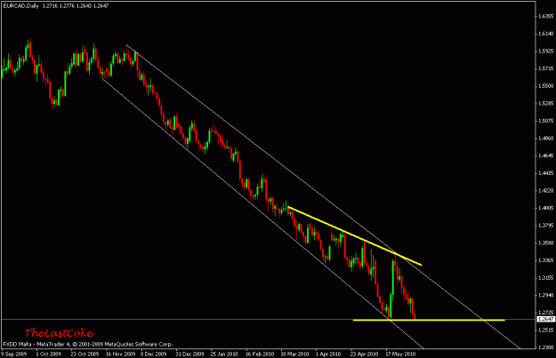Click the 1.6140 price axis label
Screen dimensions: 556x358
545,34
